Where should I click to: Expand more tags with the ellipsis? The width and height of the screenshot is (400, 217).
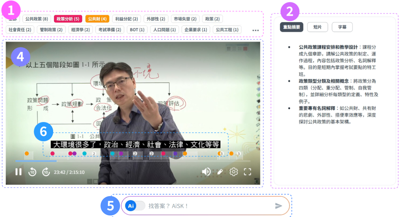click(256, 30)
